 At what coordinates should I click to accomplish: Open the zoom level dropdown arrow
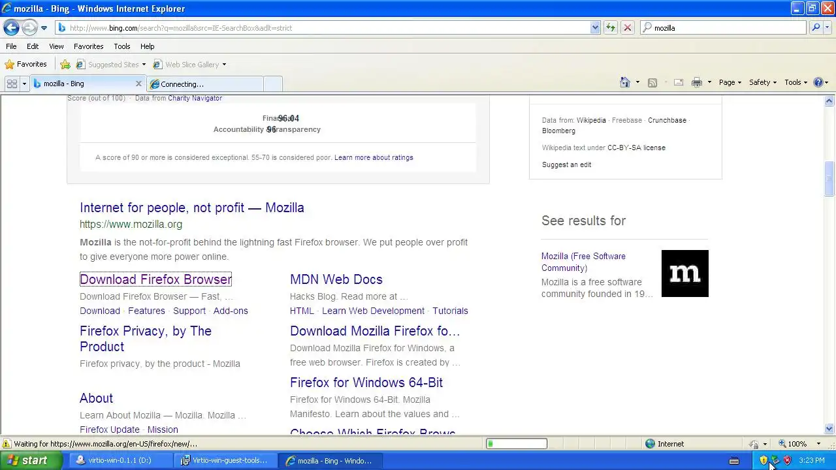click(x=818, y=444)
